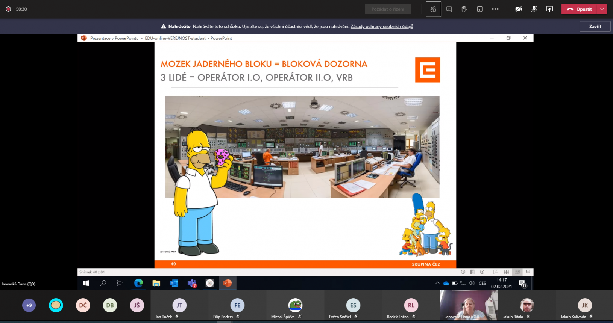The height and width of the screenshot is (323, 613).
Task: Show hidden system tray icons
Action: [437, 283]
